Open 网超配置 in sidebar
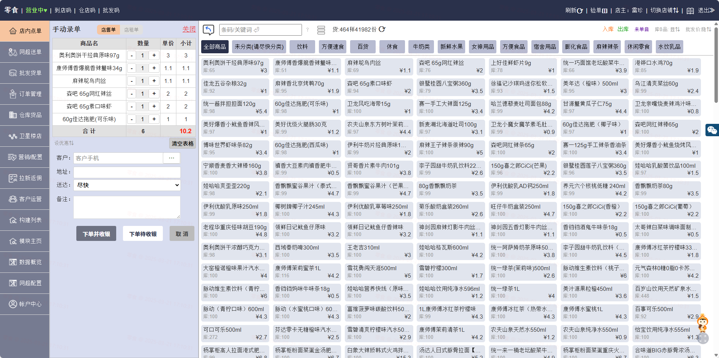The image size is (719, 358). click(25, 283)
